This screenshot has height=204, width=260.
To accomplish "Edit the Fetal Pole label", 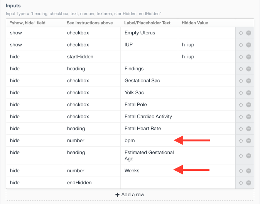I will coord(149,105).
